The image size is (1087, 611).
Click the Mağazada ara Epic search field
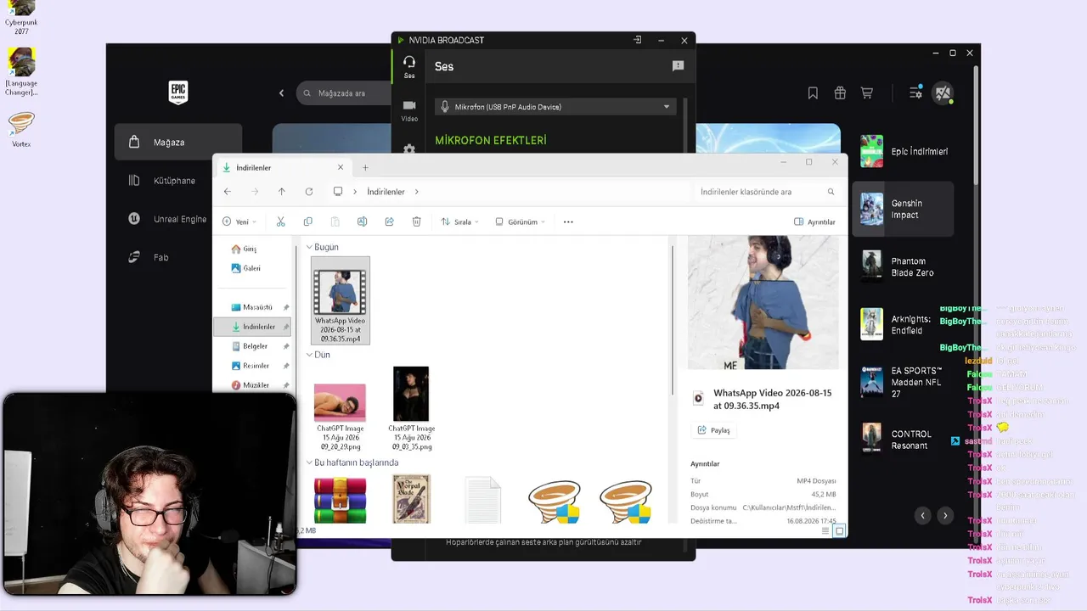[344, 93]
